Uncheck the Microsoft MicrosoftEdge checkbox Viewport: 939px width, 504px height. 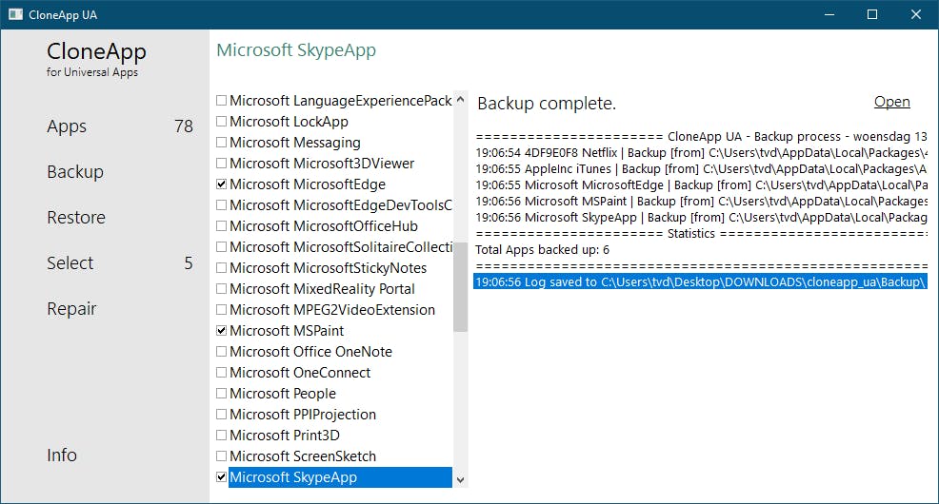[x=222, y=184]
